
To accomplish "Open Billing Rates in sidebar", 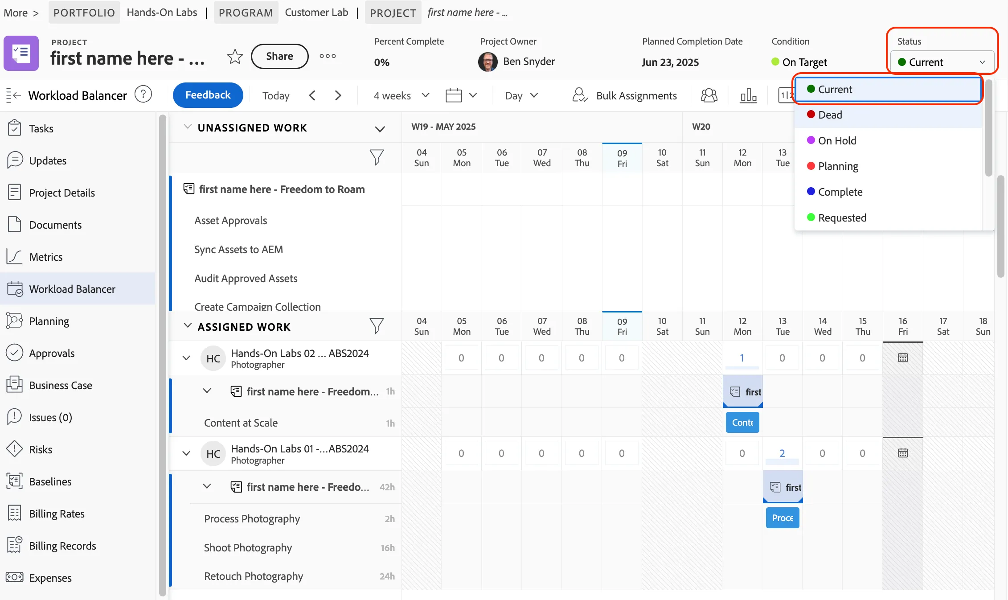I will click(x=78, y=514).
